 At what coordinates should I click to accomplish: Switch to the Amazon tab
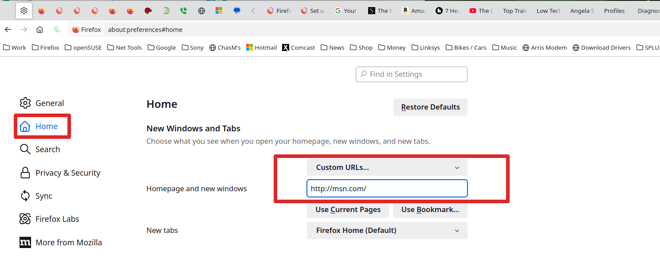pos(413,11)
